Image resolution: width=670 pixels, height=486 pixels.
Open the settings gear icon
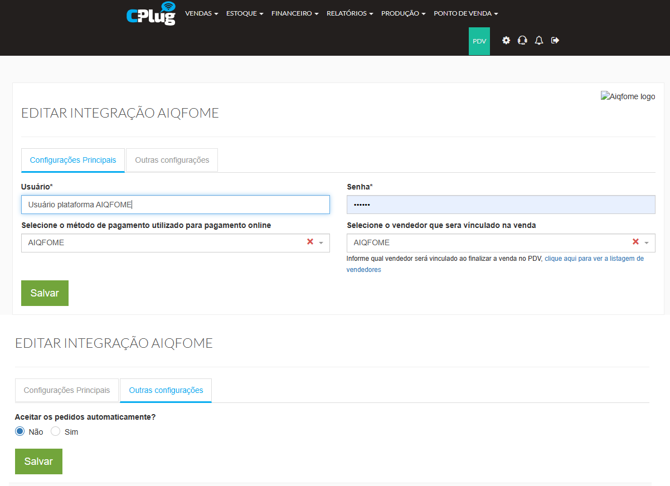[x=506, y=40]
